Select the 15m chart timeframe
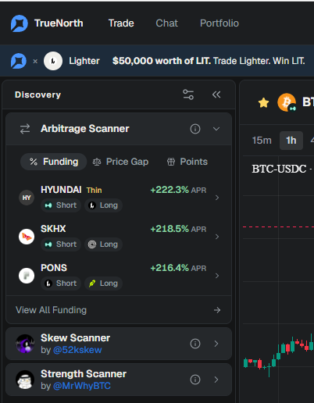The height and width of the screenshot is (403, 314). [262, 141]
